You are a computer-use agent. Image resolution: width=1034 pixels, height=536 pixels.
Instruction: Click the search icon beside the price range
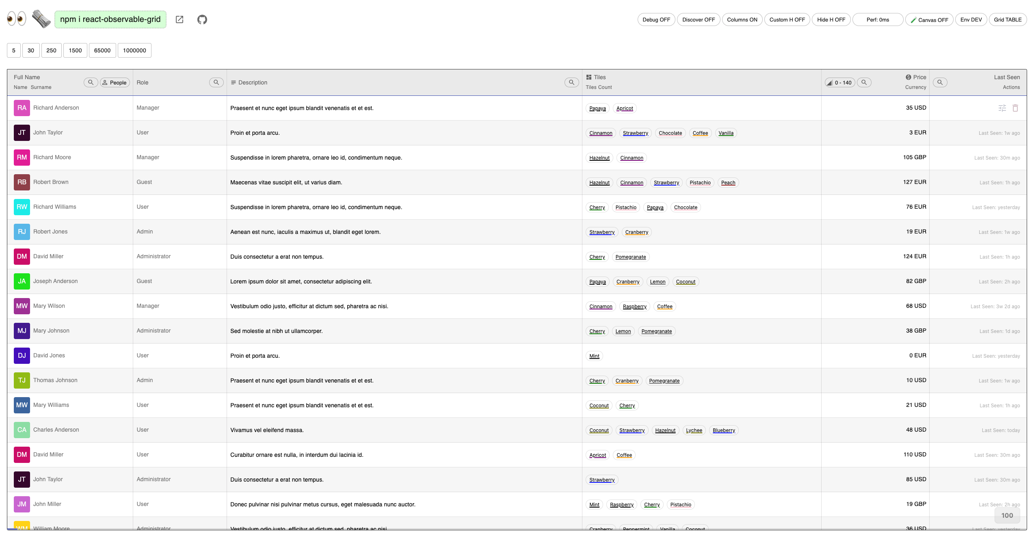tap(864, 82)
